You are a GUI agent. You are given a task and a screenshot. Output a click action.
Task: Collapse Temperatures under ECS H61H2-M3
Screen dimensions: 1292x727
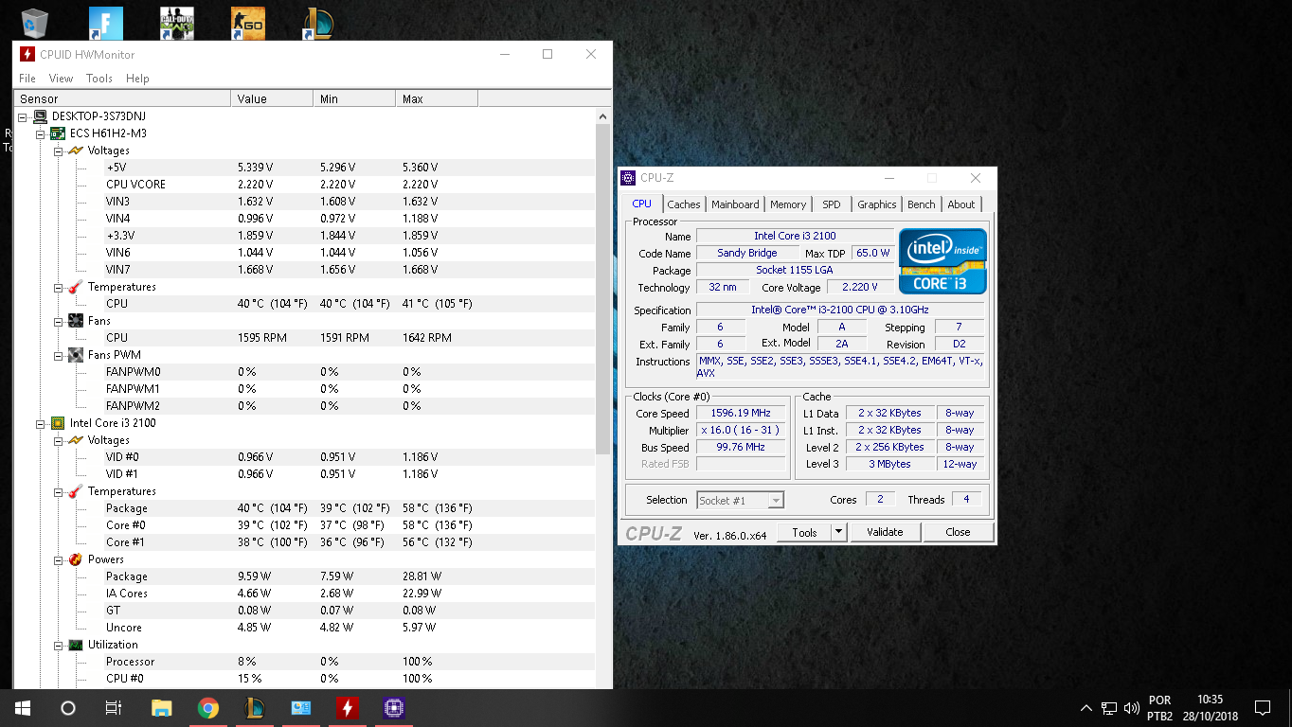tap(58, 287)
